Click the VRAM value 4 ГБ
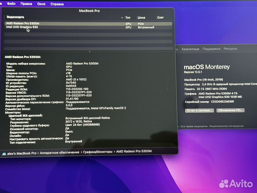 coord(69,76)
